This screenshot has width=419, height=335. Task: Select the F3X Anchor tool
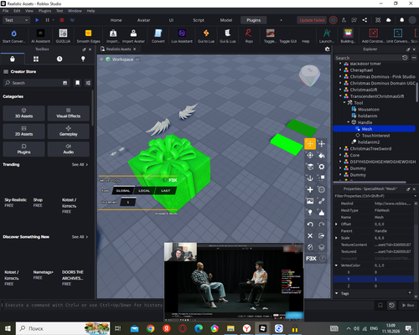[310, 178]
